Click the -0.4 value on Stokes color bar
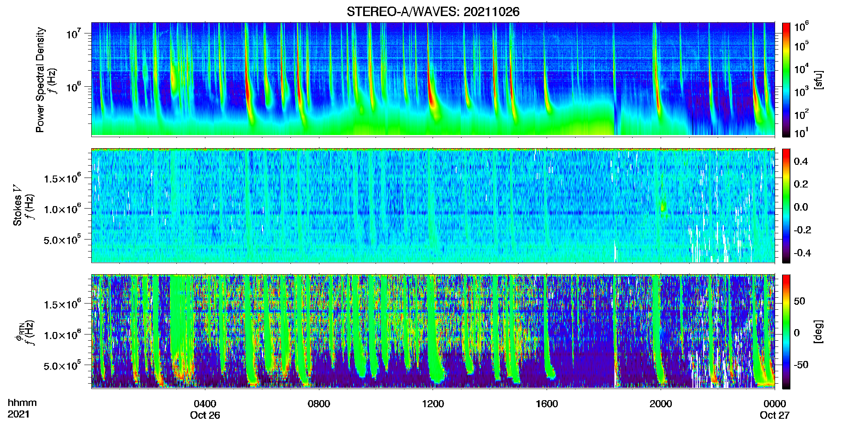This screenshot has width=866, height=446. (x=802, y=253)
